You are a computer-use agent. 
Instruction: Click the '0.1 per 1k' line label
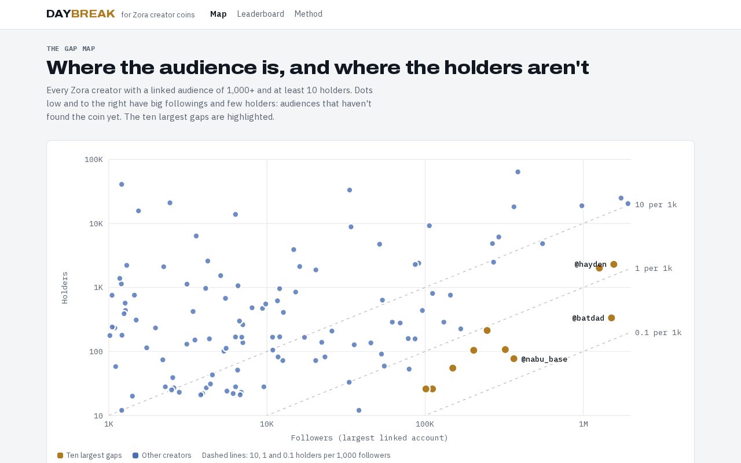click(658, 332)
